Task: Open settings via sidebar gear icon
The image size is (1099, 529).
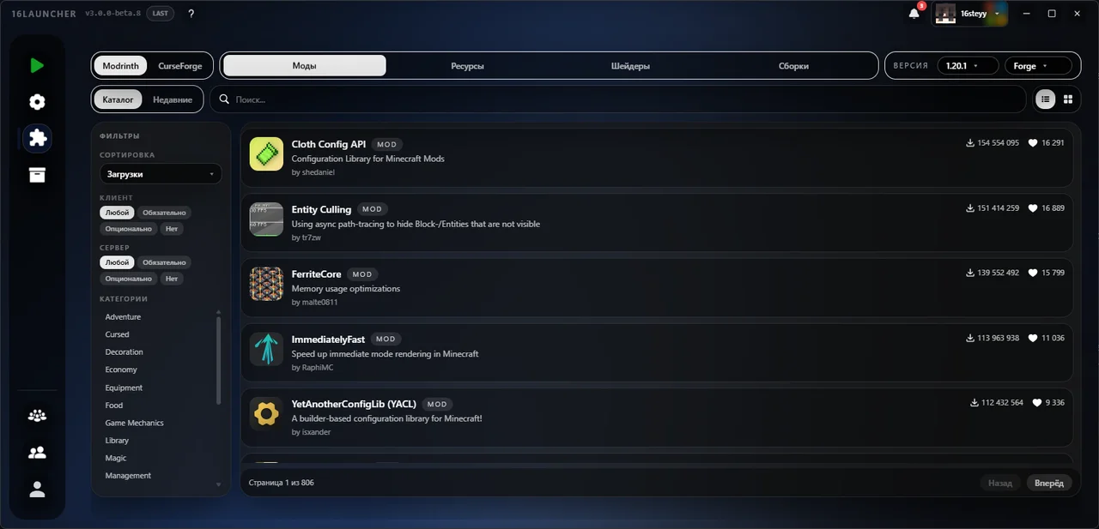Action: (x=37, y=102)
